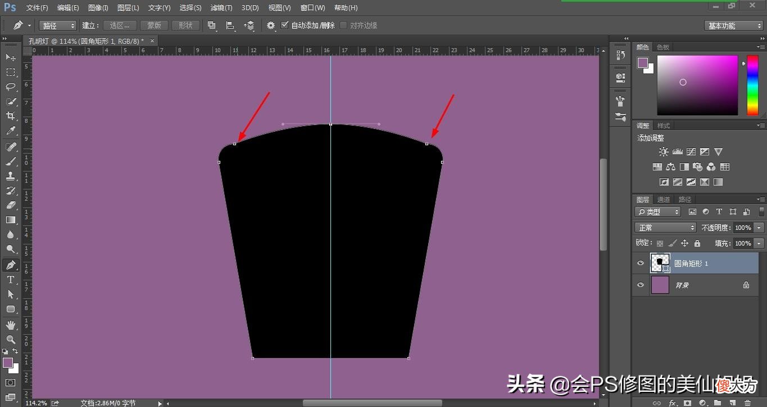Select the Quick Selection tool

click(x=11, y=101)
